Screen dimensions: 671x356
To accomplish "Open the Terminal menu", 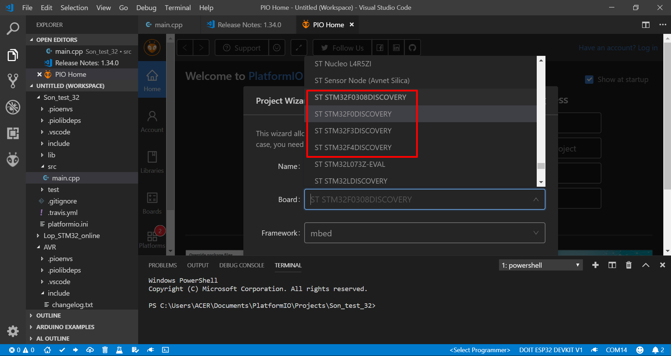I will click(x=177, y=8).
